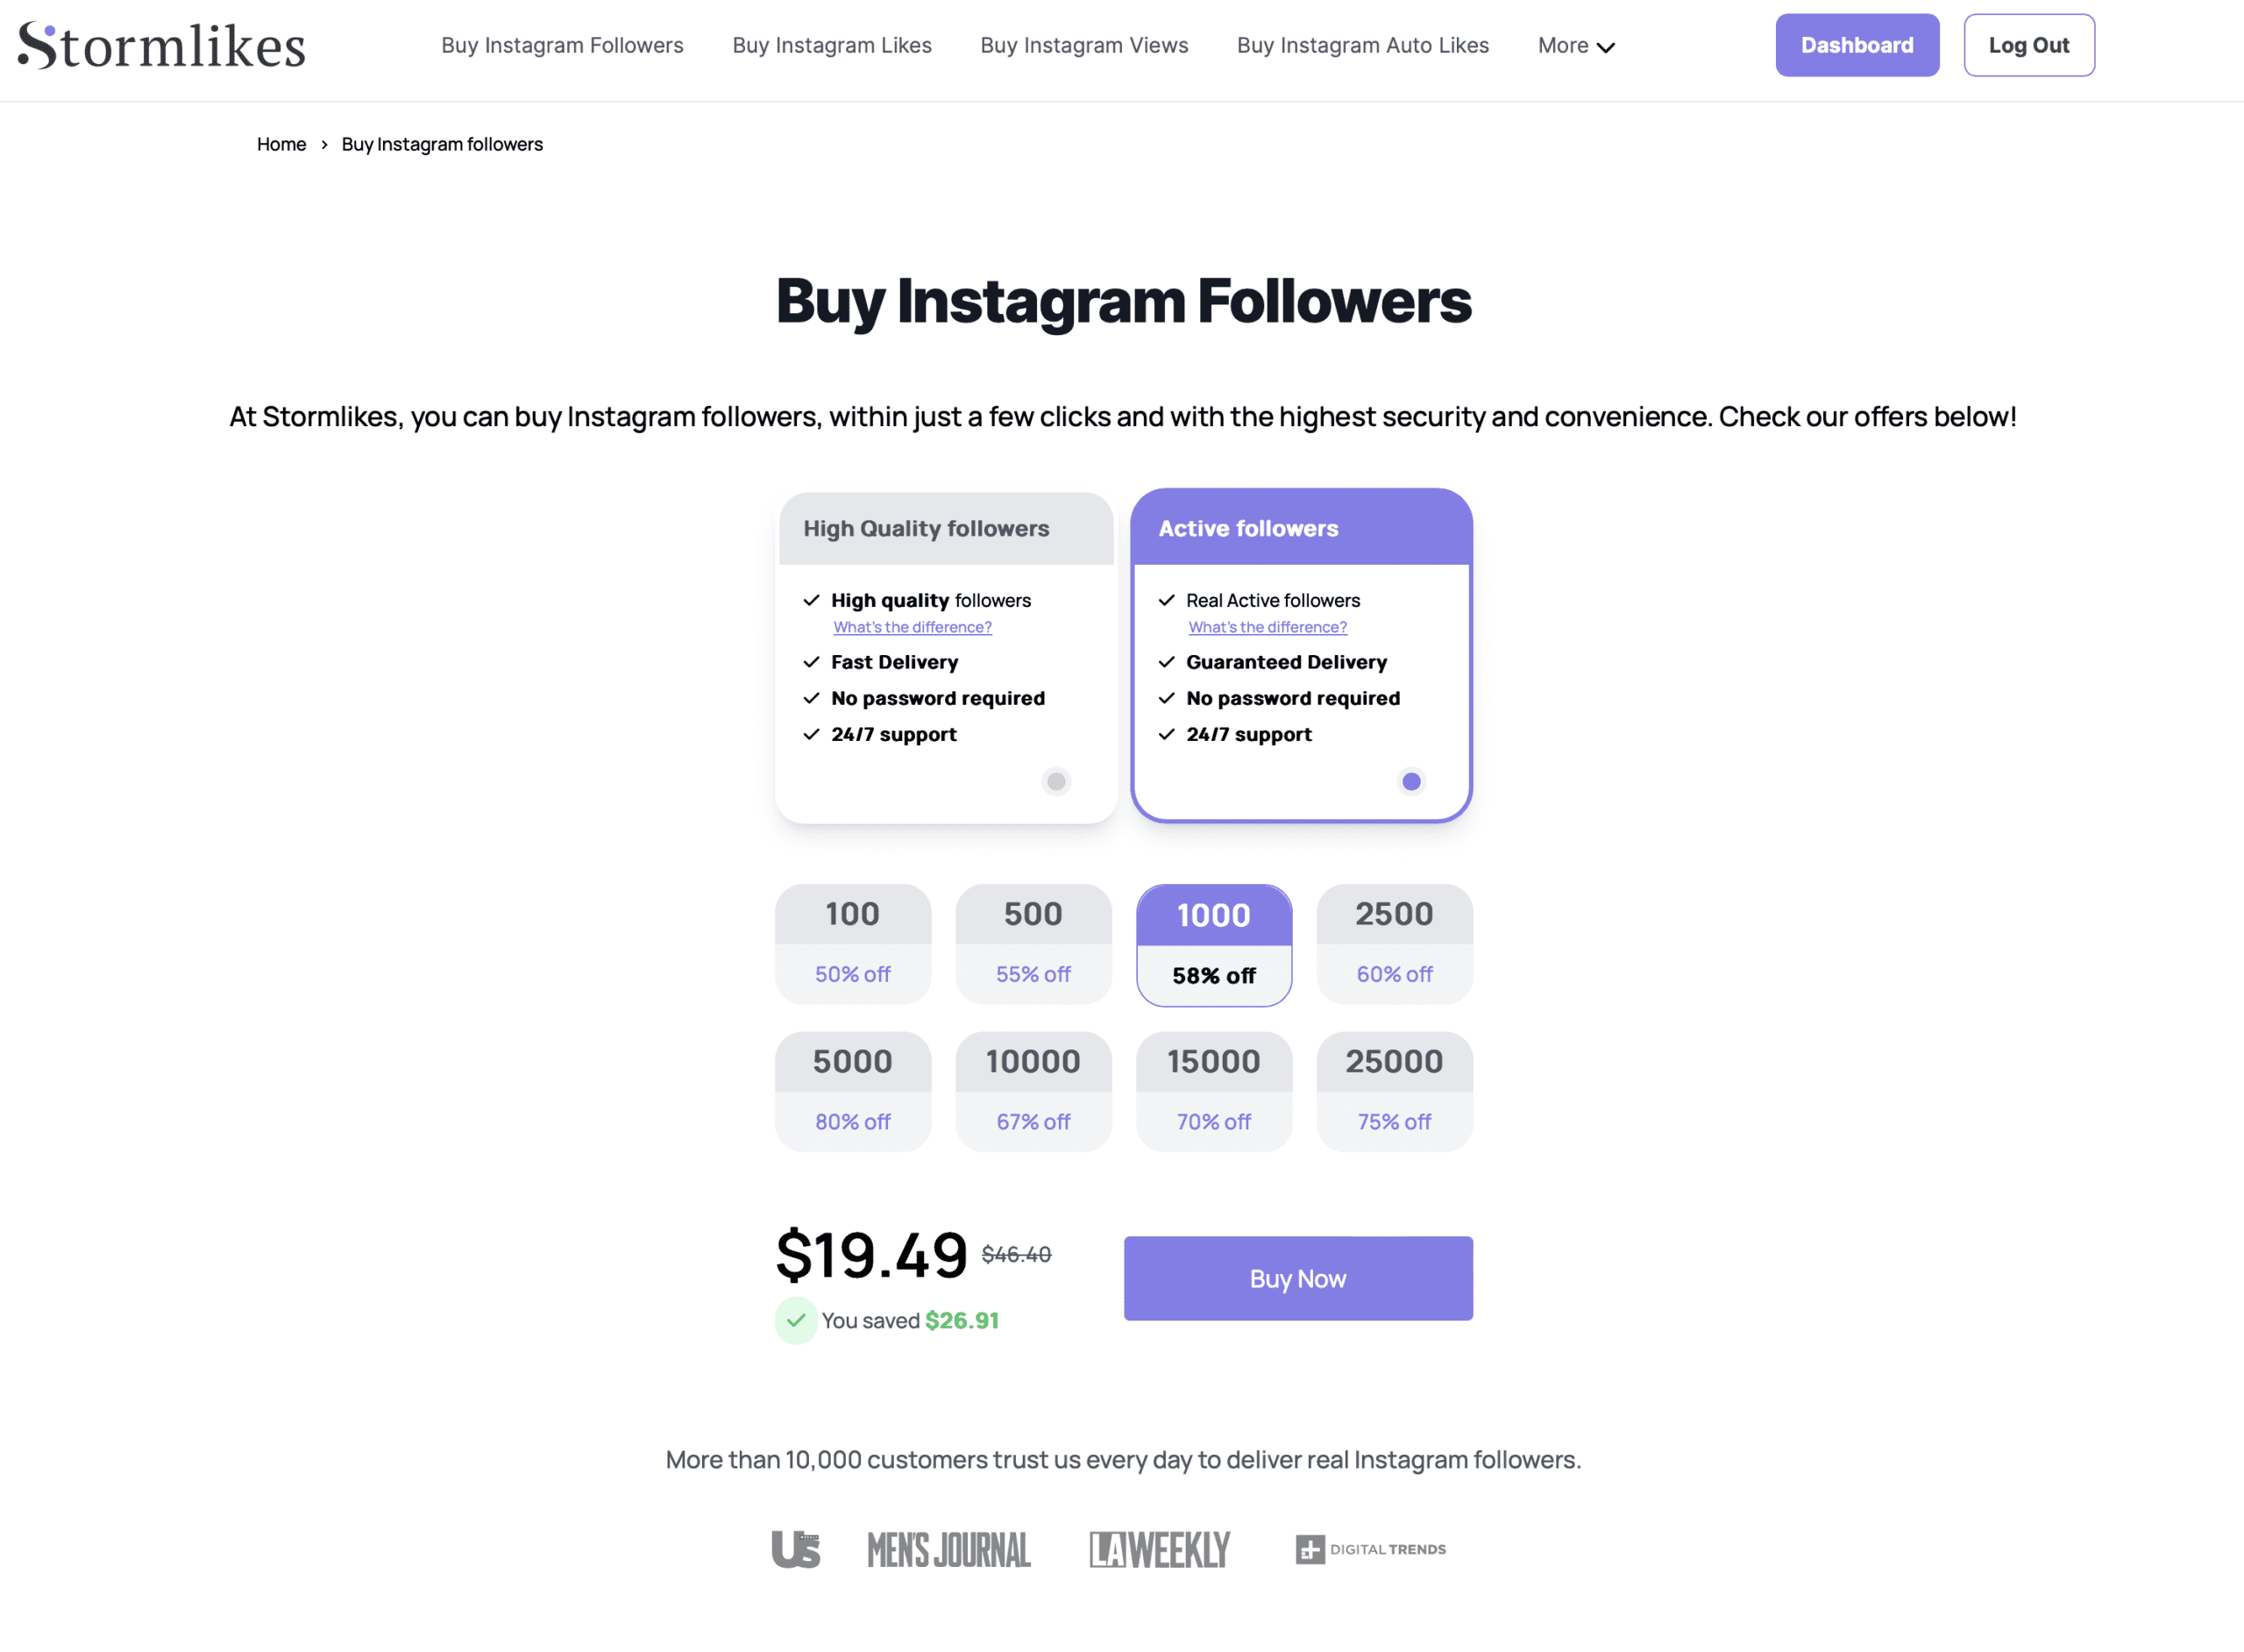The height and width of the screenshot is (1652, 2244).
Task: Open Buy Instagram Likes menu item
Action: click(x=832, y=46)
